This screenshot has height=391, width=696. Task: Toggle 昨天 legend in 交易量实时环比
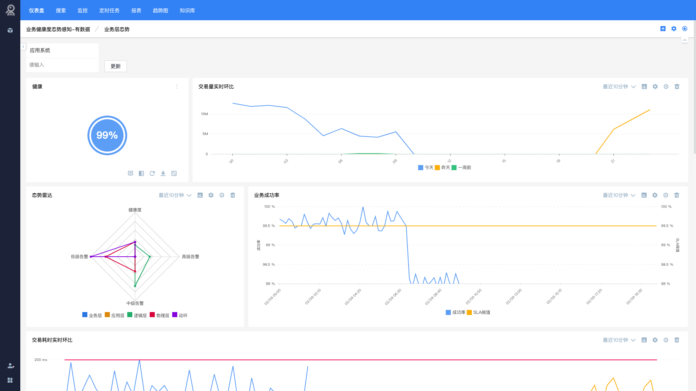pyautogui.click(x=442, y=168)
